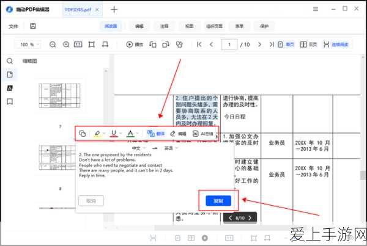367x246 pixels.
Task: Rotate the page clockwise
Action: (x=166, y=45)
